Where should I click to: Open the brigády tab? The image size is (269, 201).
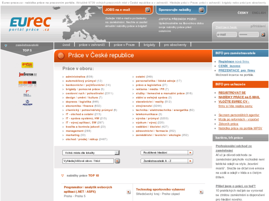(x=149, y=45)
